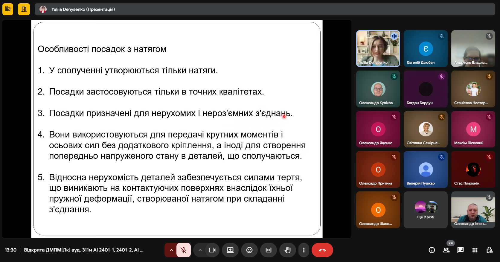Open the three-dot more options menu
This screenshot has height=262, width=500.
click(x=304, y=250)
